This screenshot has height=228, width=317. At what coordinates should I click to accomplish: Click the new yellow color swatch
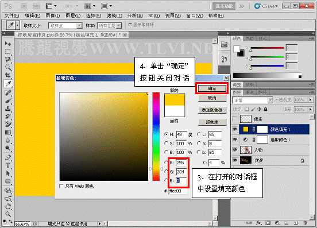tap(175, 100)
